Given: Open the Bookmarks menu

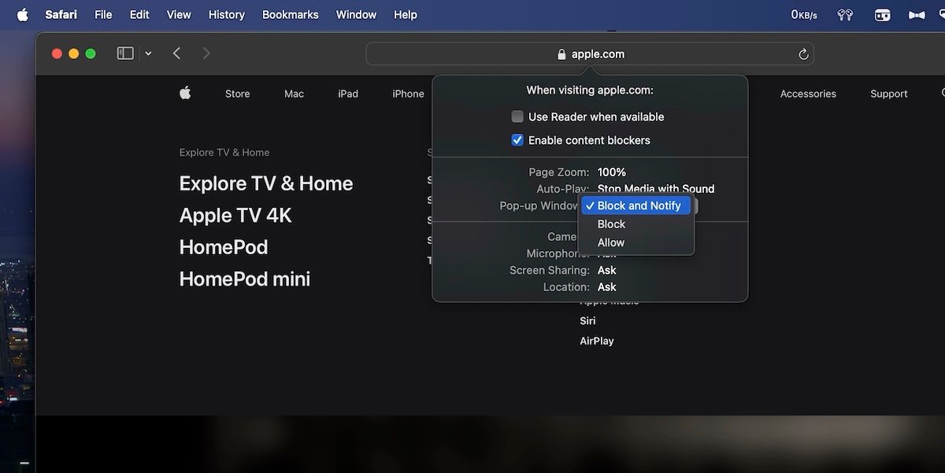Looking at the screenshot, I should [290, 13].
